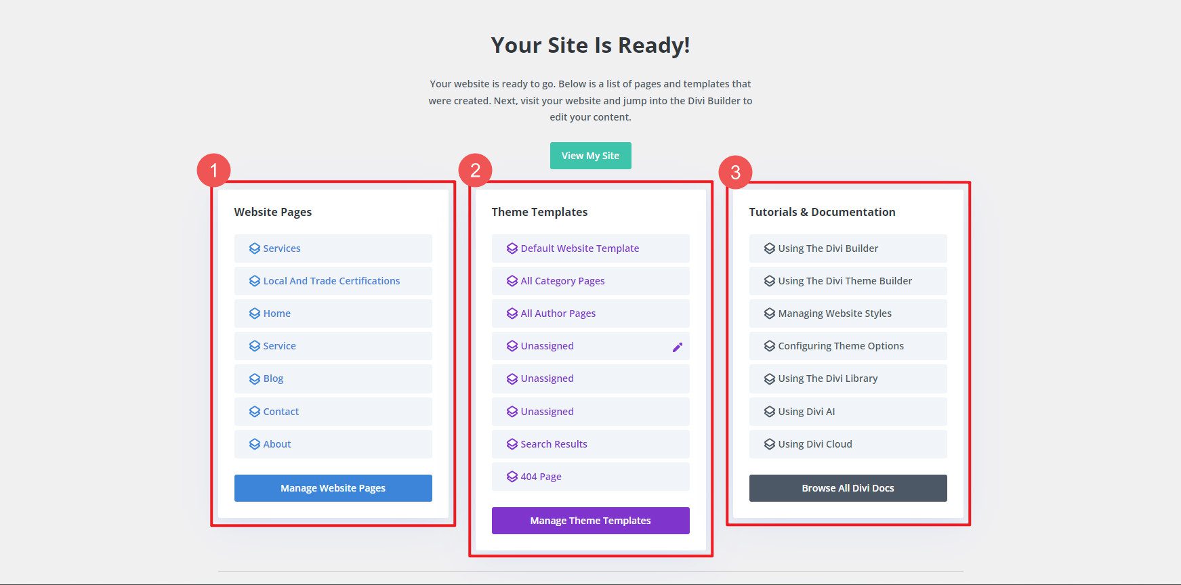Click the layered icon beside Home
Viewport: 1181px width, 585px height.
point(255,313)
